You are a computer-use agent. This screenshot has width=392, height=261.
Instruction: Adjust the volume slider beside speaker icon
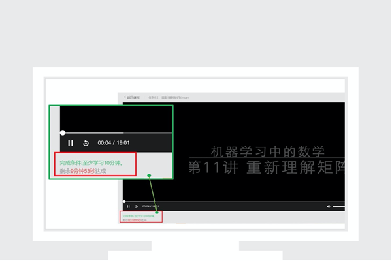coord(339,206)
